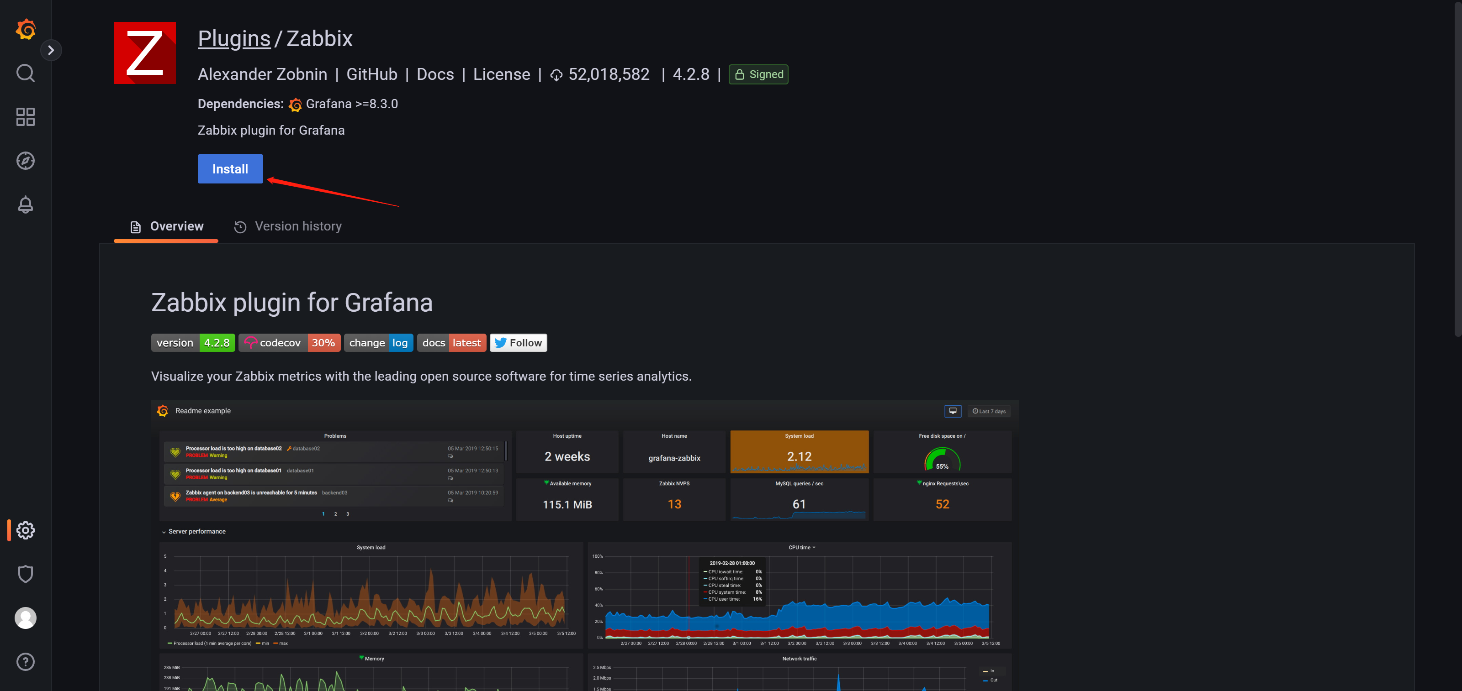Screen dimensions: 1462x691
Task: Click the 52,018,582 downloads count
Action: [x=609, y=74]
